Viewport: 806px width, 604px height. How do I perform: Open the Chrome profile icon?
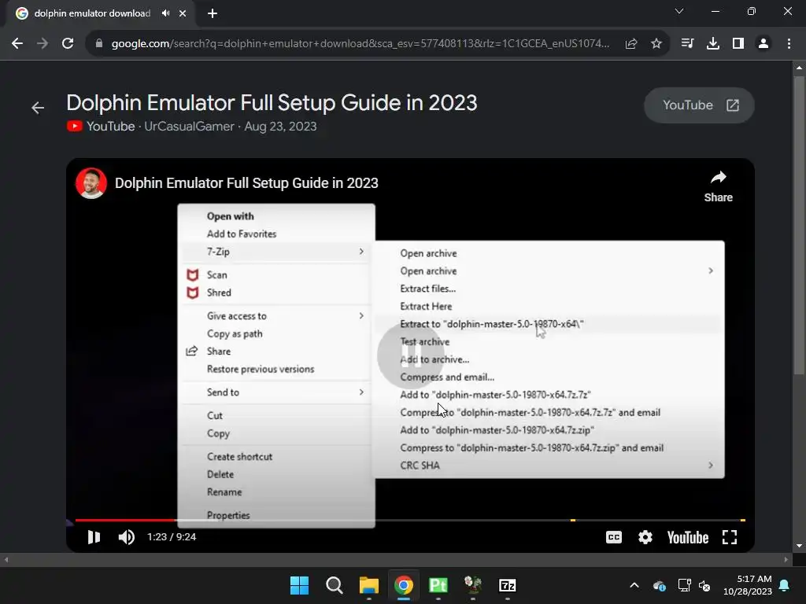(763, 44)
